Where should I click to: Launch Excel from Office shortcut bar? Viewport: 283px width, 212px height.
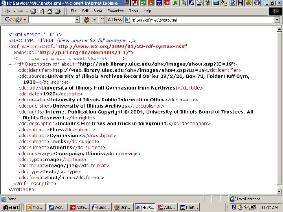[143, 3]
